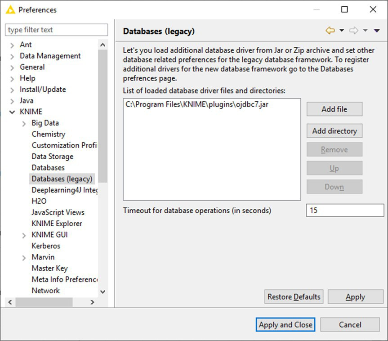The width and height of the screenshot is (388, 341).
Task: Expand the KNIME GUI tree node
Action: tap(24, 235)
